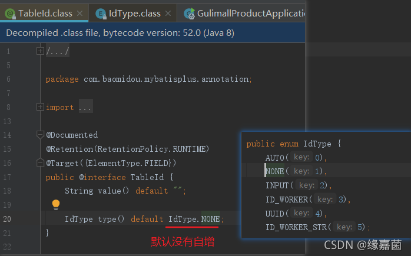Click the @Documented annotation

click(72, 135)
